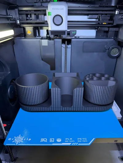Click the CryoGrip snowflake logo
Screen dimensions: 123x163
19,139
